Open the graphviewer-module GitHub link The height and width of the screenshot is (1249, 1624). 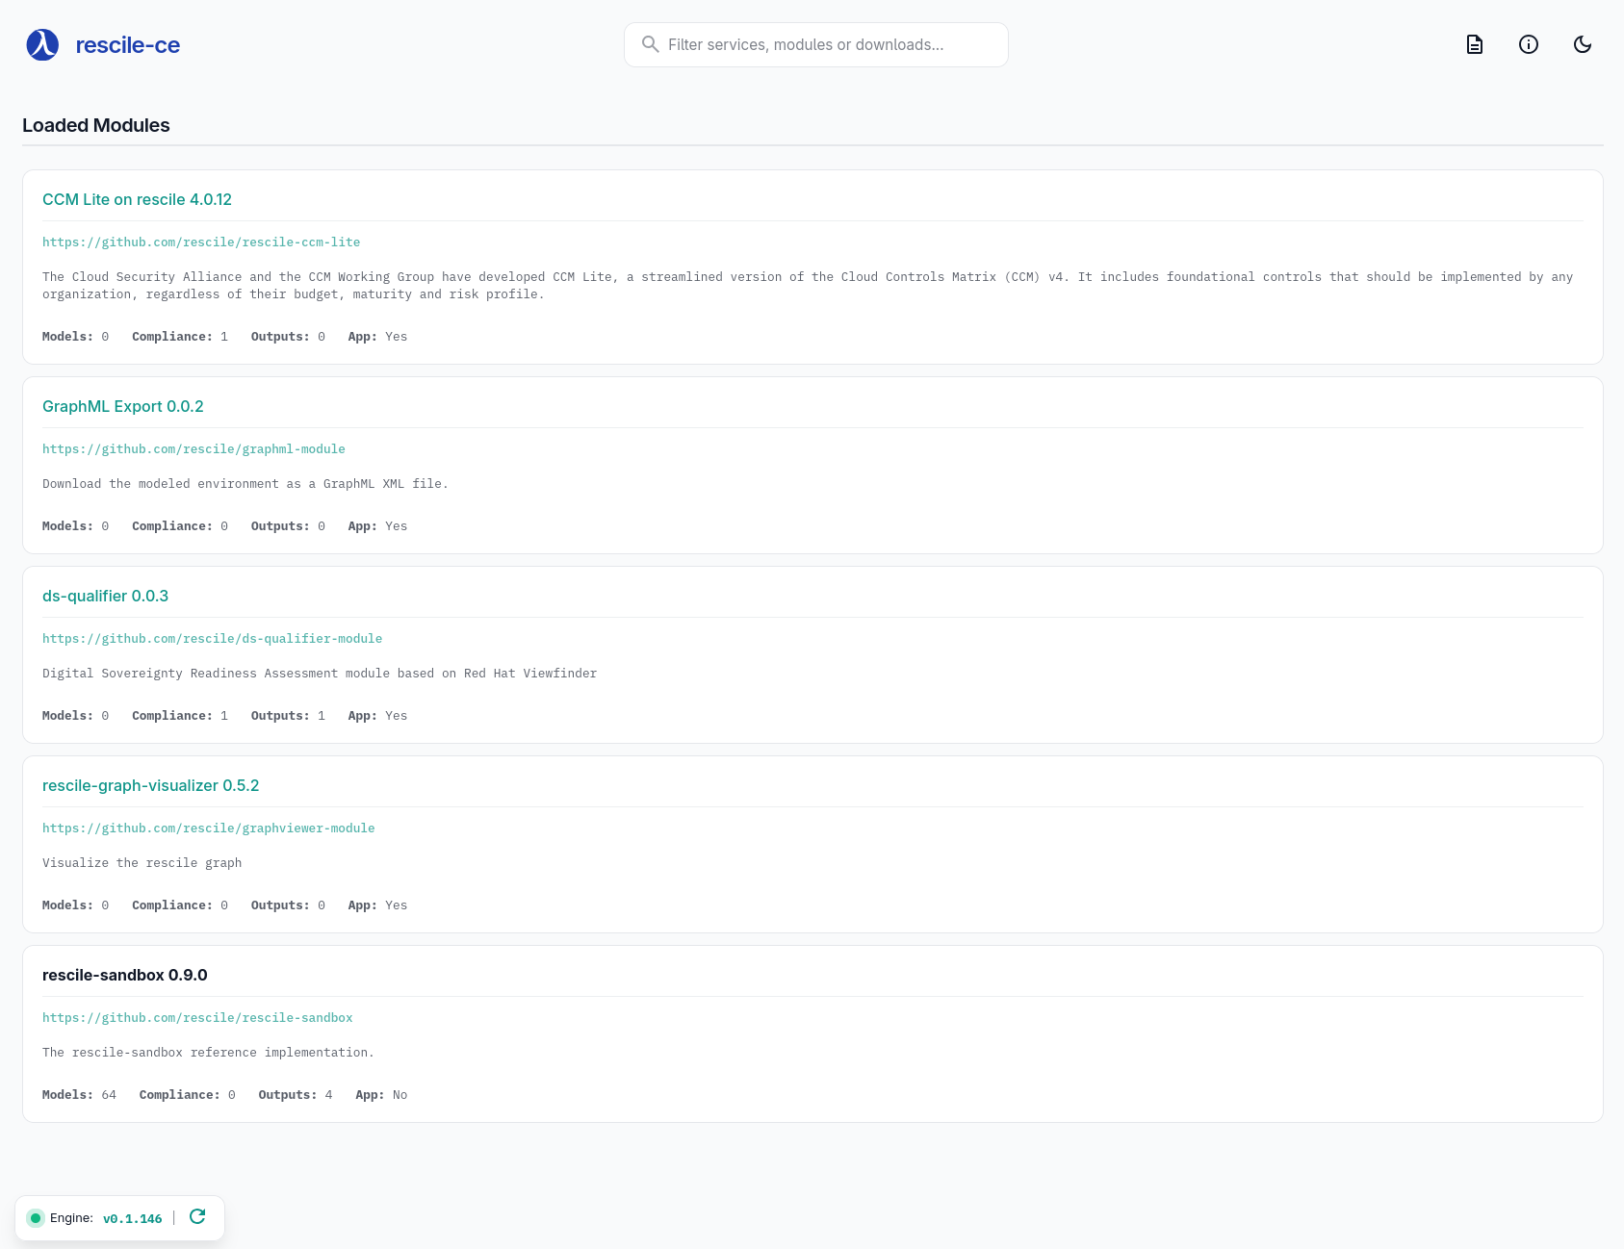tap(208, 828)
